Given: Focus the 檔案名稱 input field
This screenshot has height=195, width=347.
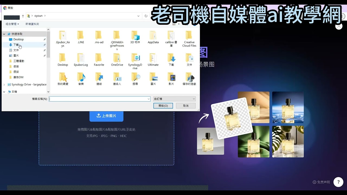Looking at the screenshot, I should [99, 99].
